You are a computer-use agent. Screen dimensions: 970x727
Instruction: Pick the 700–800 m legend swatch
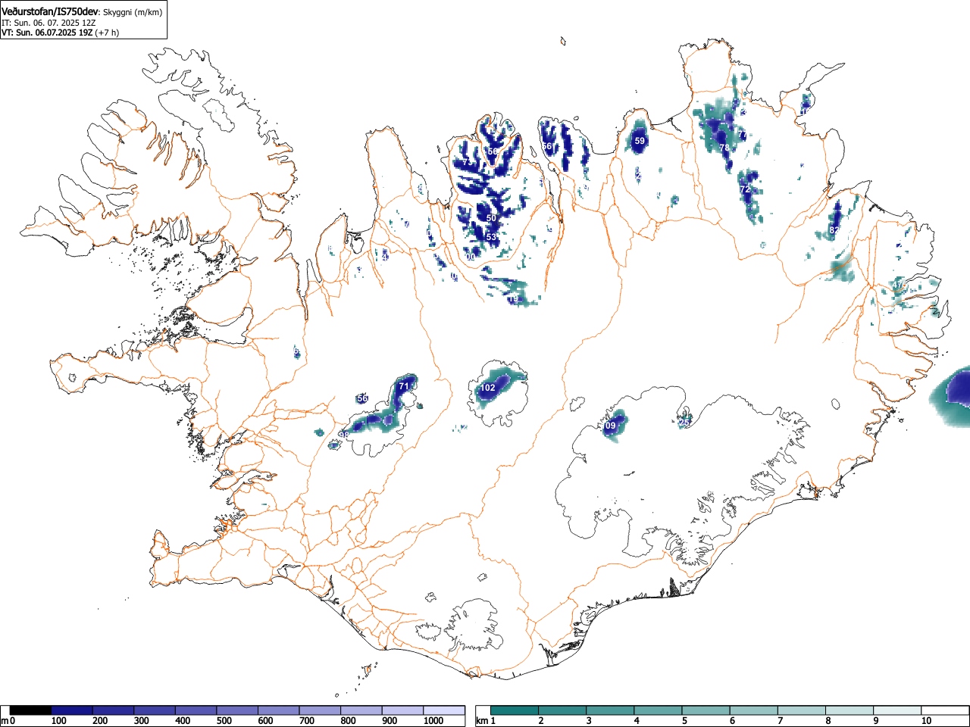pos(320,710)
